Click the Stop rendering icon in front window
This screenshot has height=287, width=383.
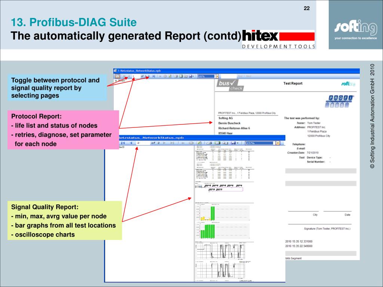tap(191, 143)
